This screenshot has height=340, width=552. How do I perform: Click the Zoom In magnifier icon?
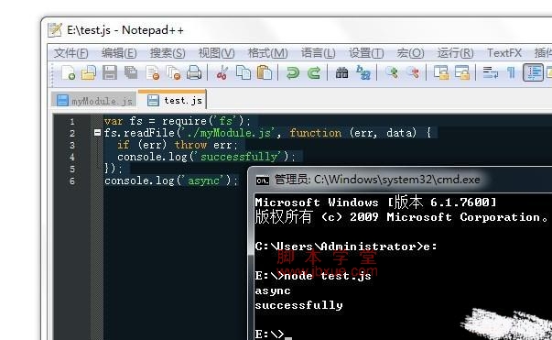(392, 73)
